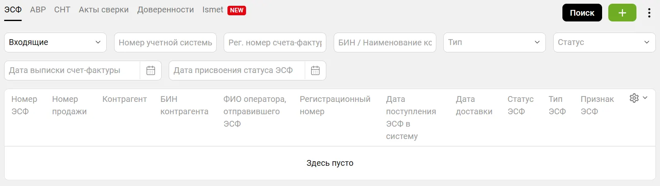
Task: Click the Дата выписки счет-фактуры date field
Action: tap(72, 71)
